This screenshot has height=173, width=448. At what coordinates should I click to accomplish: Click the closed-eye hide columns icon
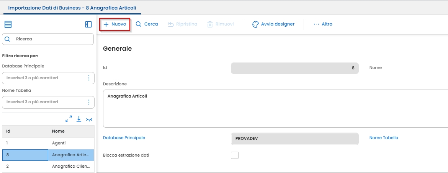tap(89, 119)
